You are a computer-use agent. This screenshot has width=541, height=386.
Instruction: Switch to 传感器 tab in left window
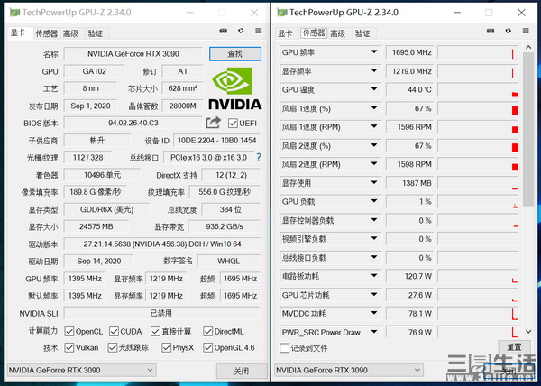46,33
